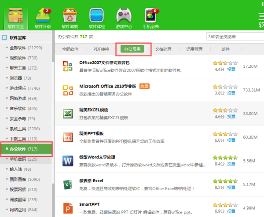Select 阅读翻译 (239) category
264x217 pixels.
point(26,200)
